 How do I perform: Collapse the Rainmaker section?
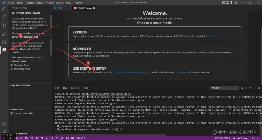[30, 110]
